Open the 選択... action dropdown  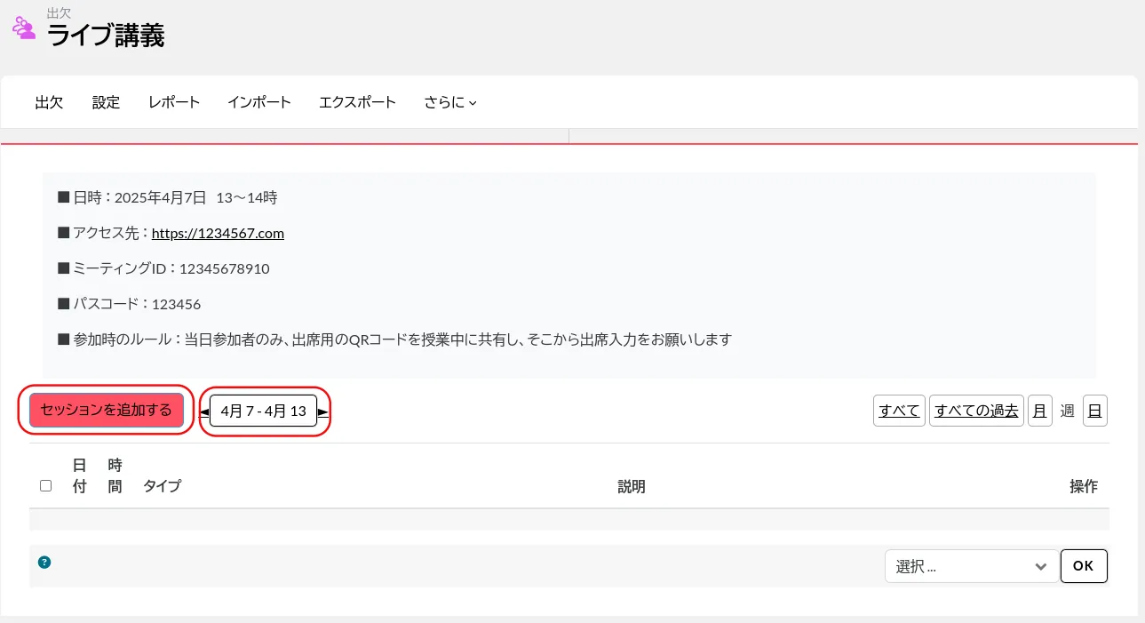971,566
